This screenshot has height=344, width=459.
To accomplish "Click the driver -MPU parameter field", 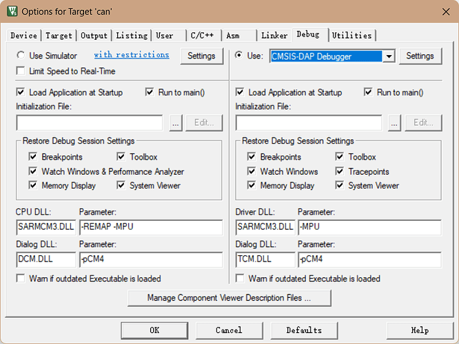I will (369, 228).
